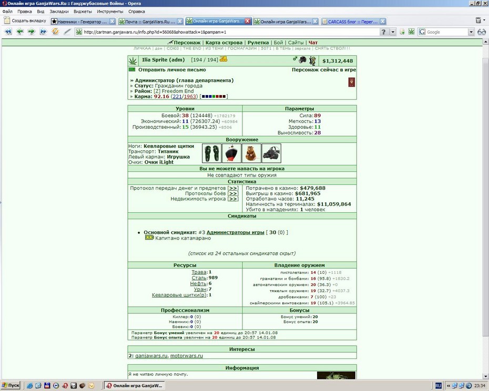The width and height of the screenshot is (489, 391).
Task: Click the page feed icon next to address dropdown
Action: tap(402, 32)
